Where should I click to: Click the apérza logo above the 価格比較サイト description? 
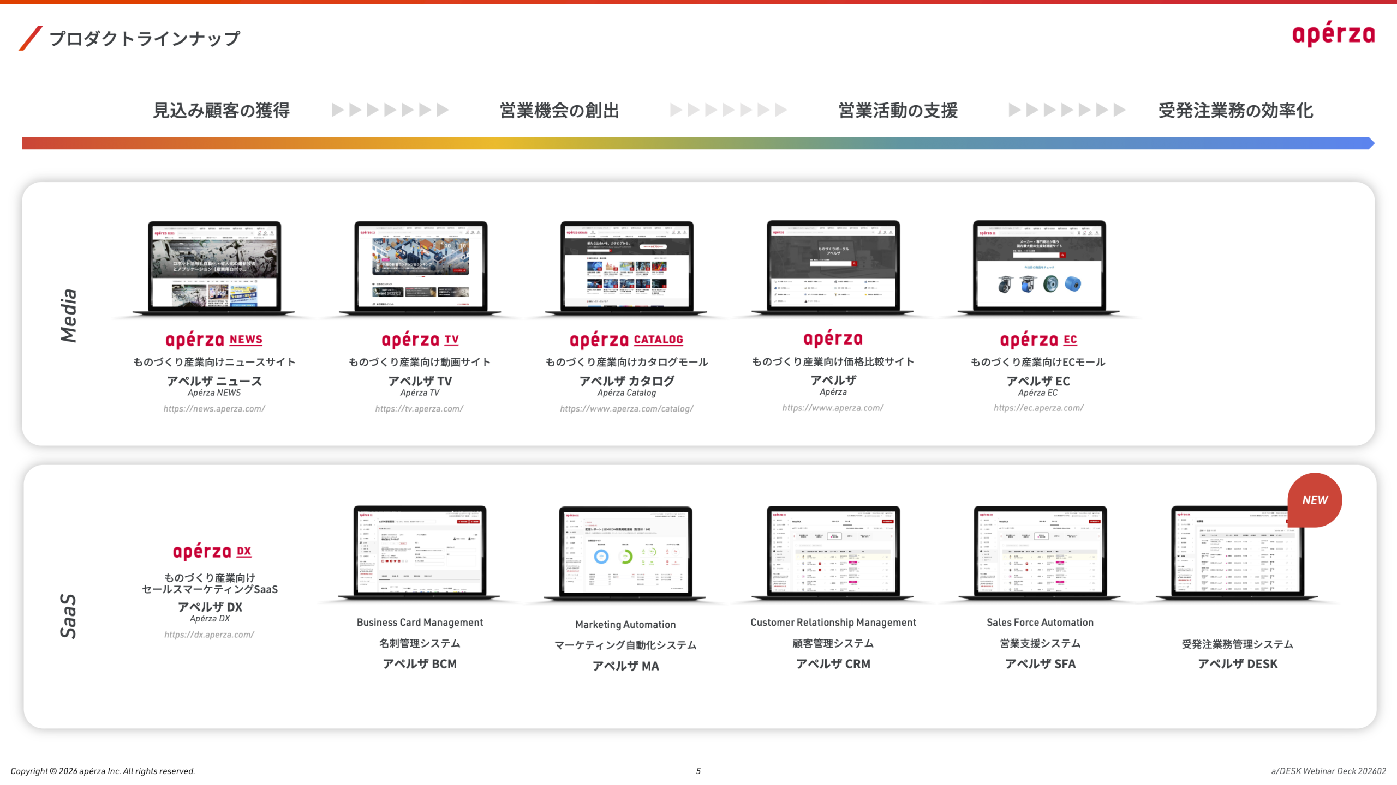click(833, 339)
